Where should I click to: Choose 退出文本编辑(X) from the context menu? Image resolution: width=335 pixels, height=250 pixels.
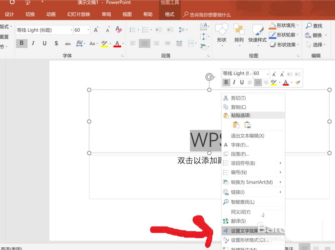(x=253, y=136)
